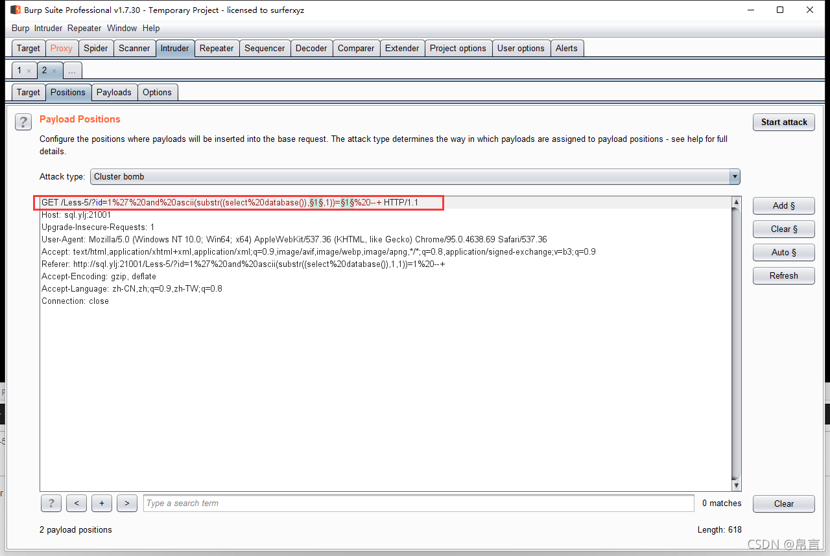Click the Refresh button
Viewport: 830px width, 556px height.
tap(784, 275)
